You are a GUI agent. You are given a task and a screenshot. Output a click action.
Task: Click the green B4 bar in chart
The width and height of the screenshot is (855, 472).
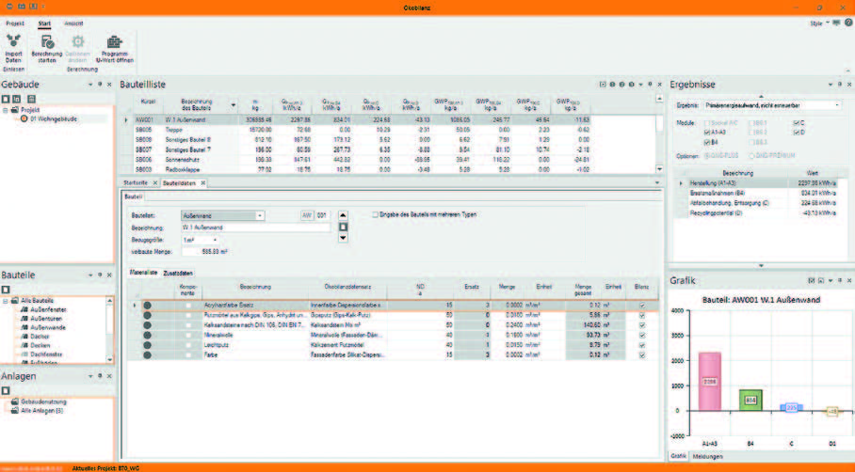[x=750, y=401]
